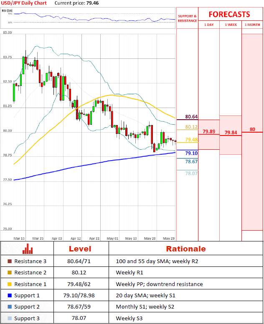Select the 1 DAY forecast column header
The image size is (264, 324).
click(209, 25)
